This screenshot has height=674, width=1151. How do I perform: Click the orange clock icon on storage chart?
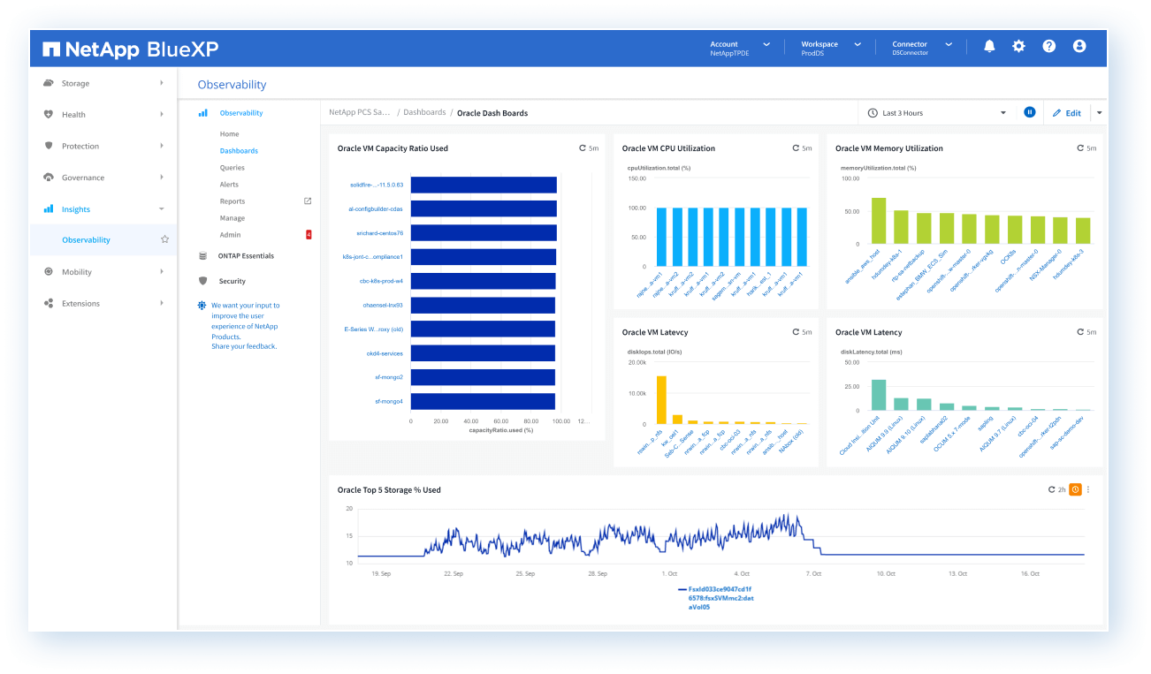[x=1075, y=489]
